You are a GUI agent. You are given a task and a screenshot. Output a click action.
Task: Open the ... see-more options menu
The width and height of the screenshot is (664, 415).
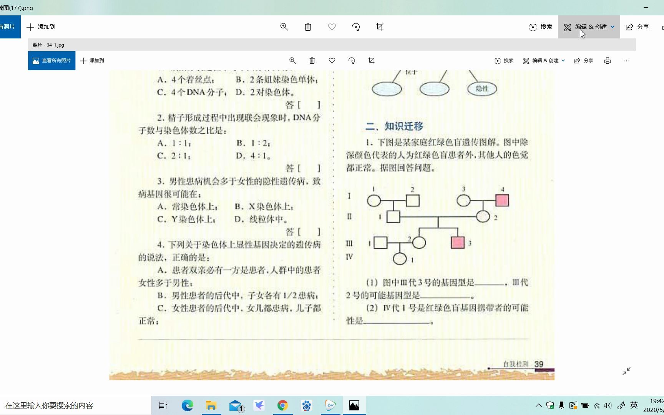point(627,60)
